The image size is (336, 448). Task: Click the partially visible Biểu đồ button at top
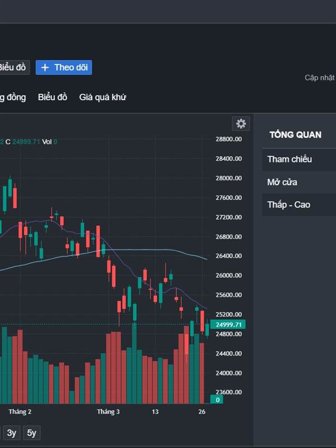[x=13, y=68]
